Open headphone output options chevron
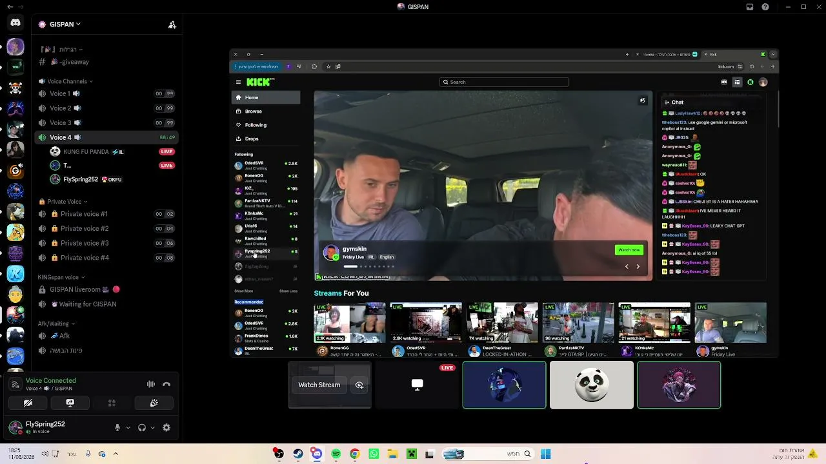Screen dimensions: 826x464 pos(152,427)
